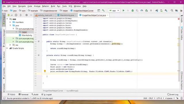The width and height of the screenshot is (184, 104).
Task: Toggle the 1: Project tool window
Action: (4, 20)
